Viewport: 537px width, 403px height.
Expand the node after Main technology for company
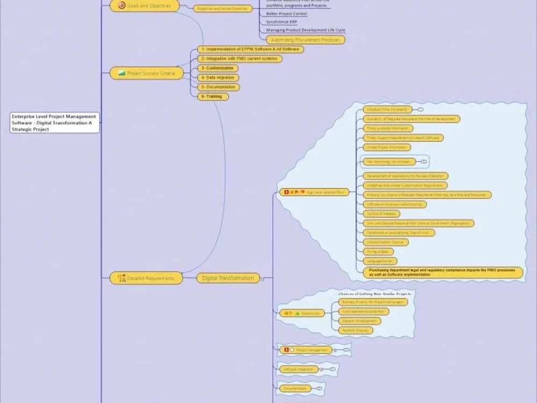tap(423, 160)
